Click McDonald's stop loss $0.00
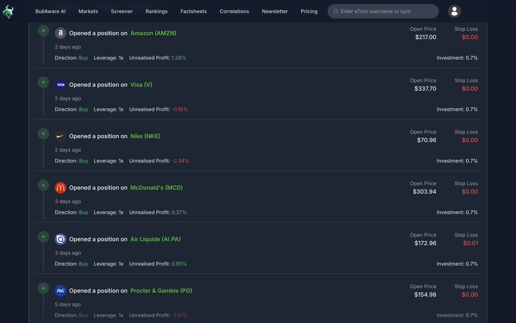The width and height of the screenshot is (516, 323). point(470,191)
